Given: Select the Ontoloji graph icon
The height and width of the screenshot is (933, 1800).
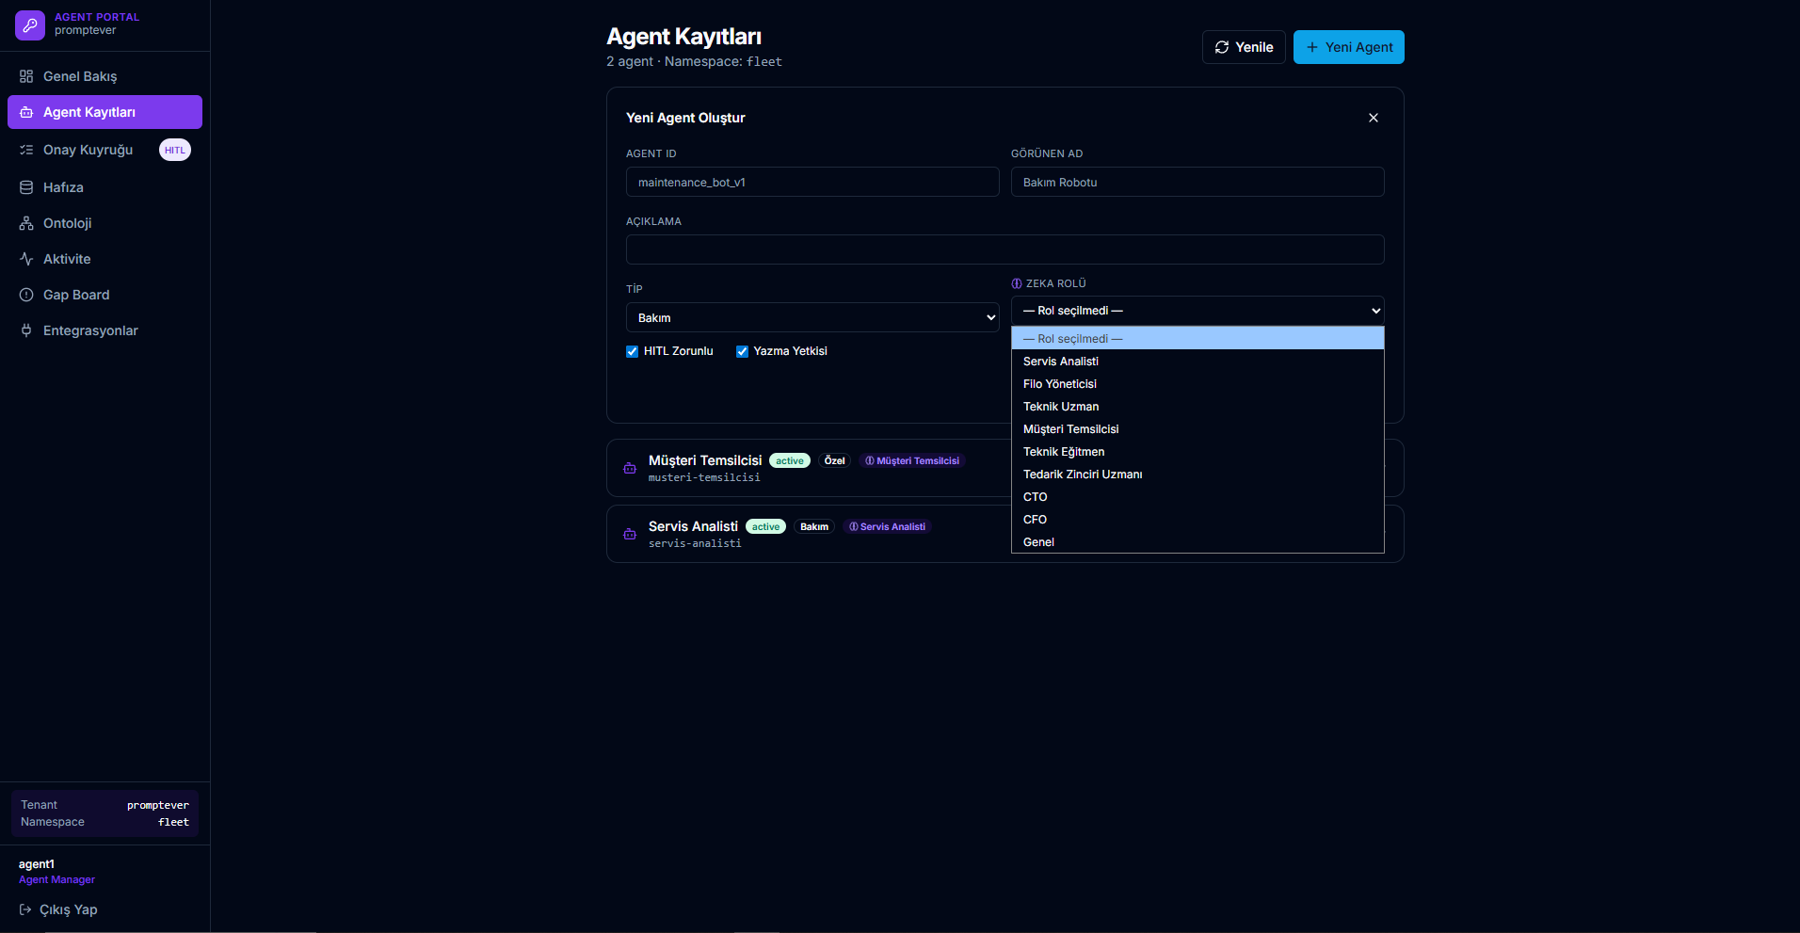Looking at the screenshot, I should (26, 223).
